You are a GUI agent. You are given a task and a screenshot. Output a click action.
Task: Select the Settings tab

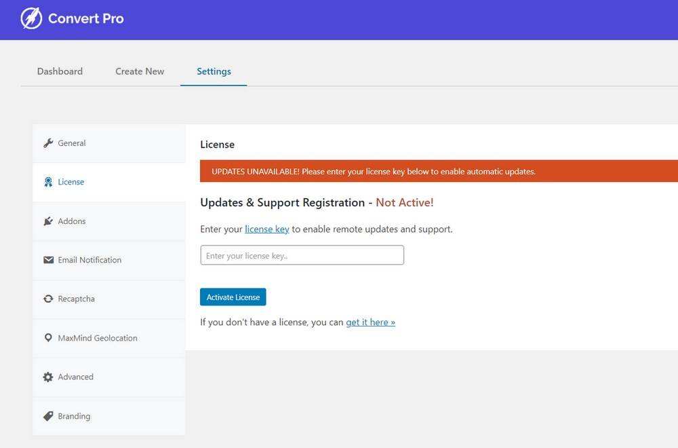[214, 71]
